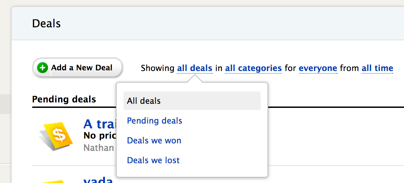This screenshot has height=183, width=404.
Task: Open the deal titled "A trai…"
Action: pos(99,124)
